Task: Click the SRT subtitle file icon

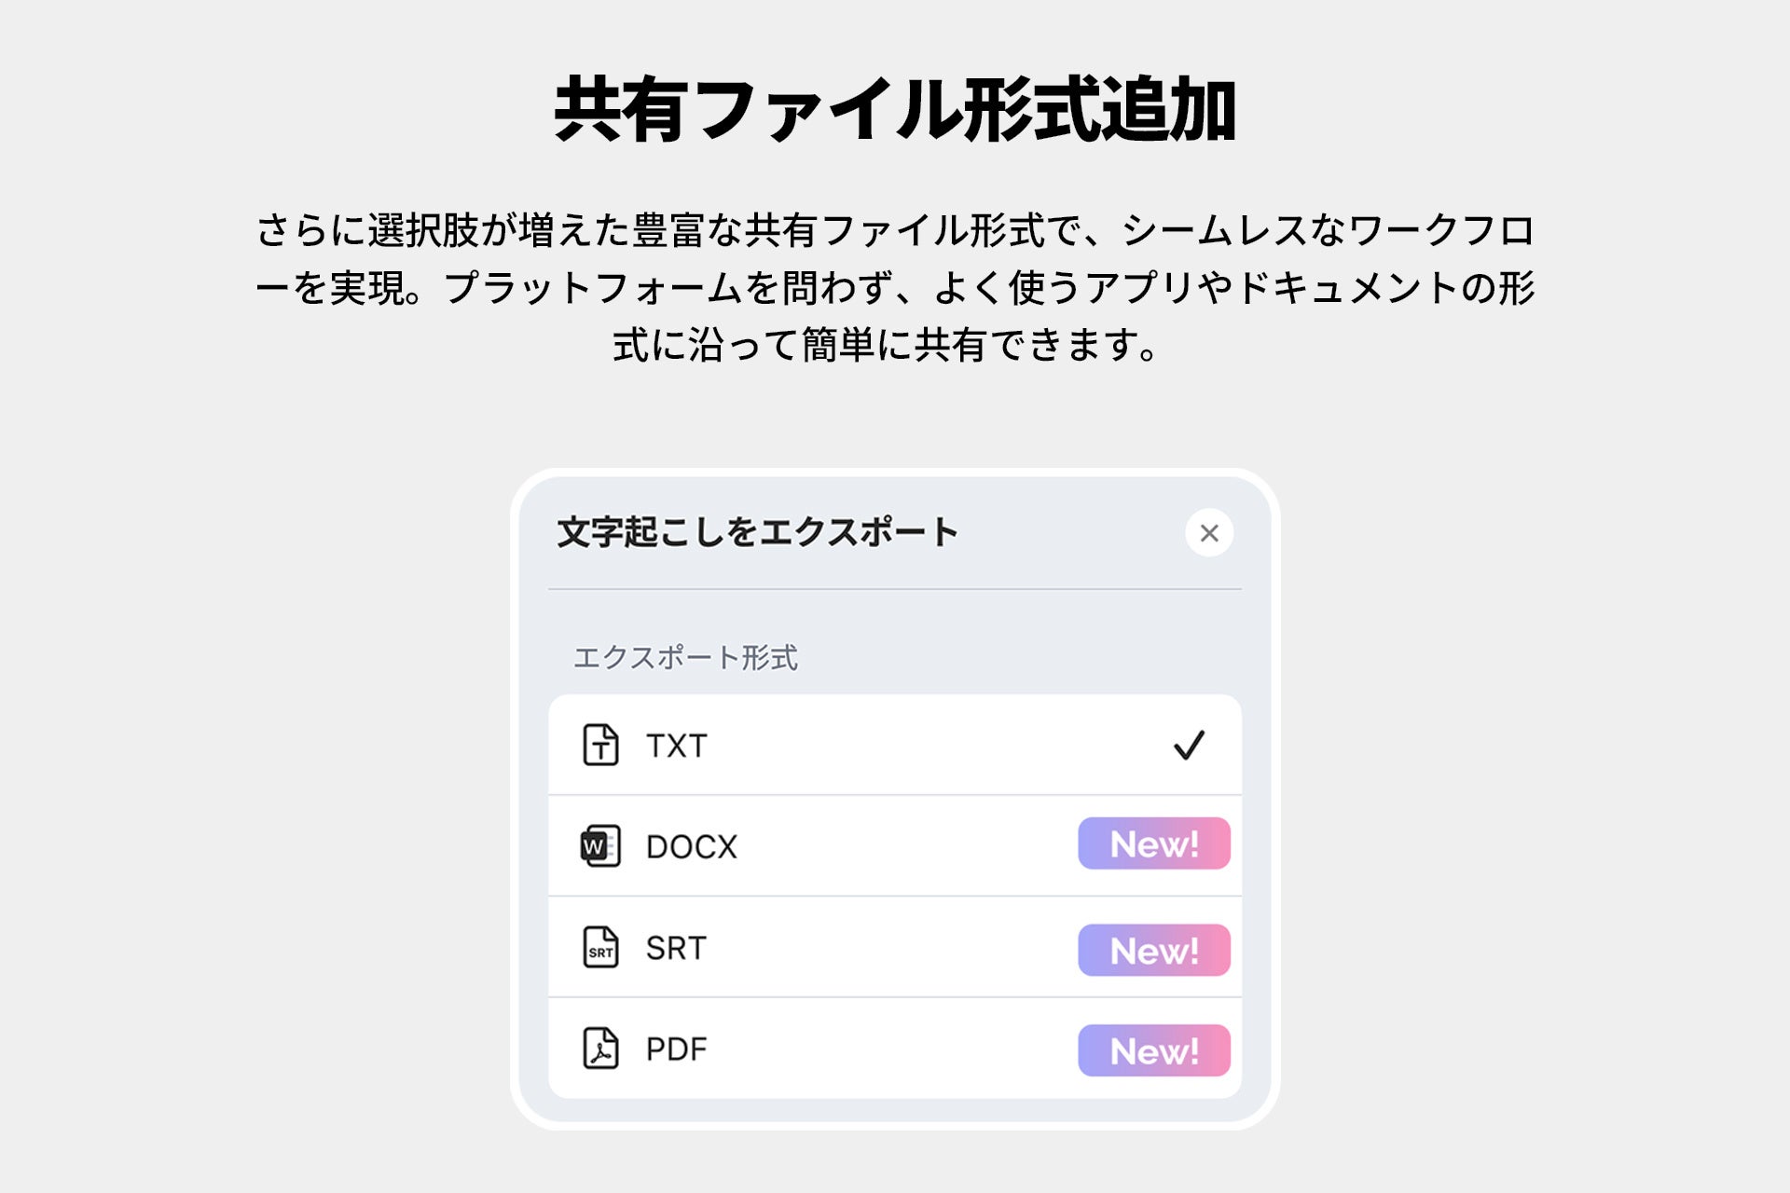Action: [600, 948]
